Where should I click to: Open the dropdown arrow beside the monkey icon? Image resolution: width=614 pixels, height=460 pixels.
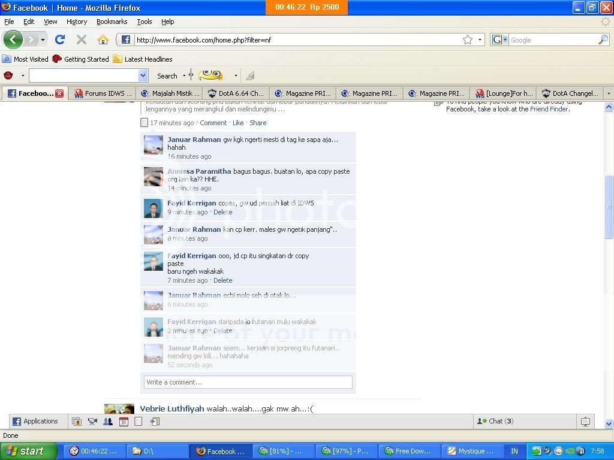23,75
